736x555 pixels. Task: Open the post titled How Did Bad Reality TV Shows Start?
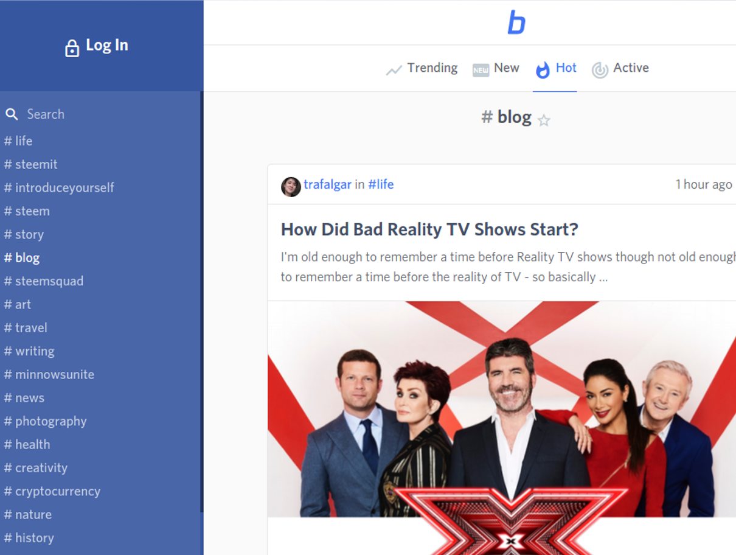click(429, 229)
